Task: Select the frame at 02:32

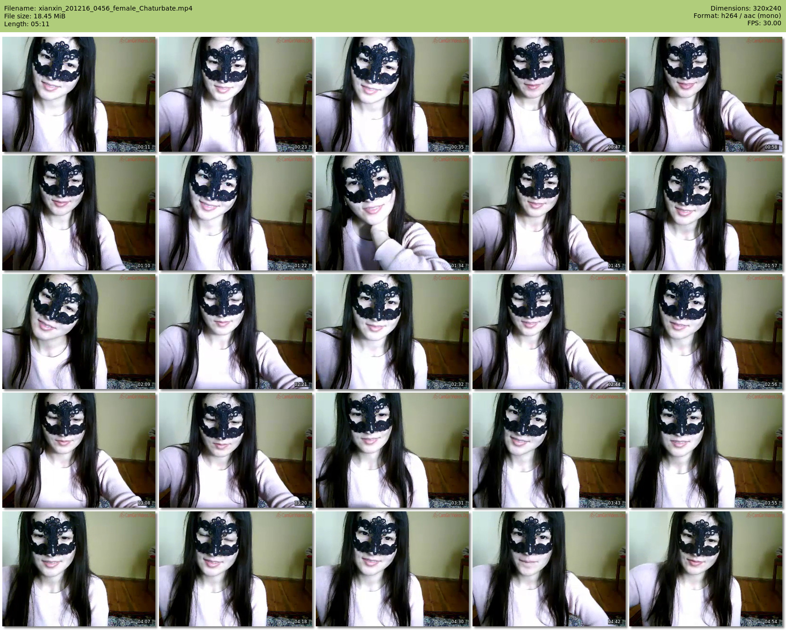Action: [392, 332]
